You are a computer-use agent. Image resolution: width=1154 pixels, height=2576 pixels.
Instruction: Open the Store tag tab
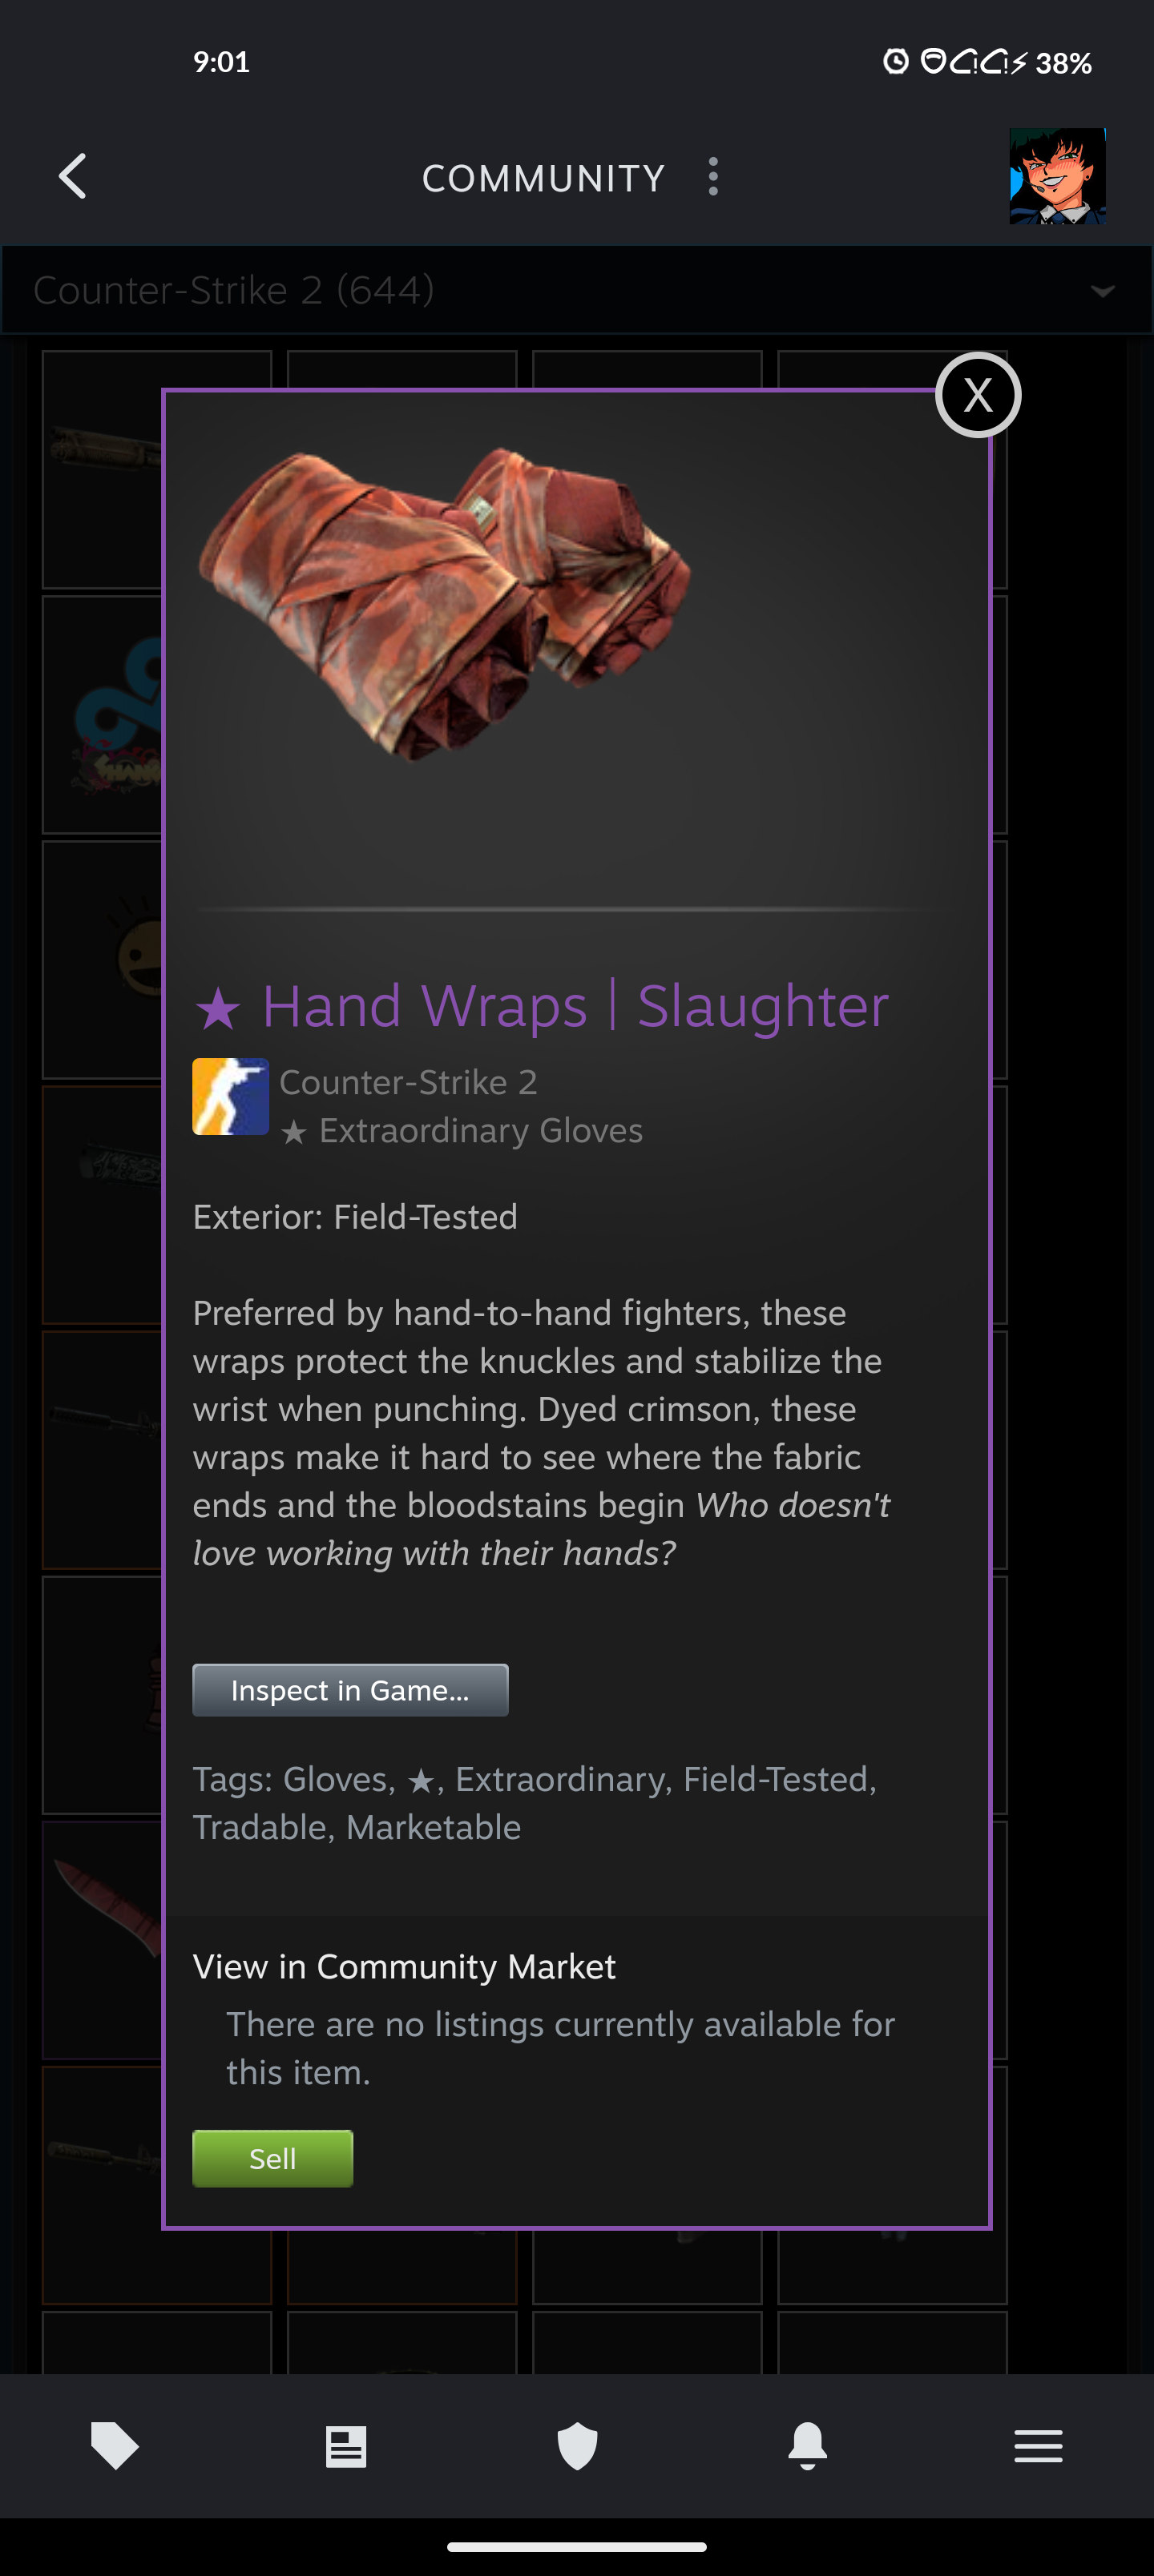[x=115, y=2446]
